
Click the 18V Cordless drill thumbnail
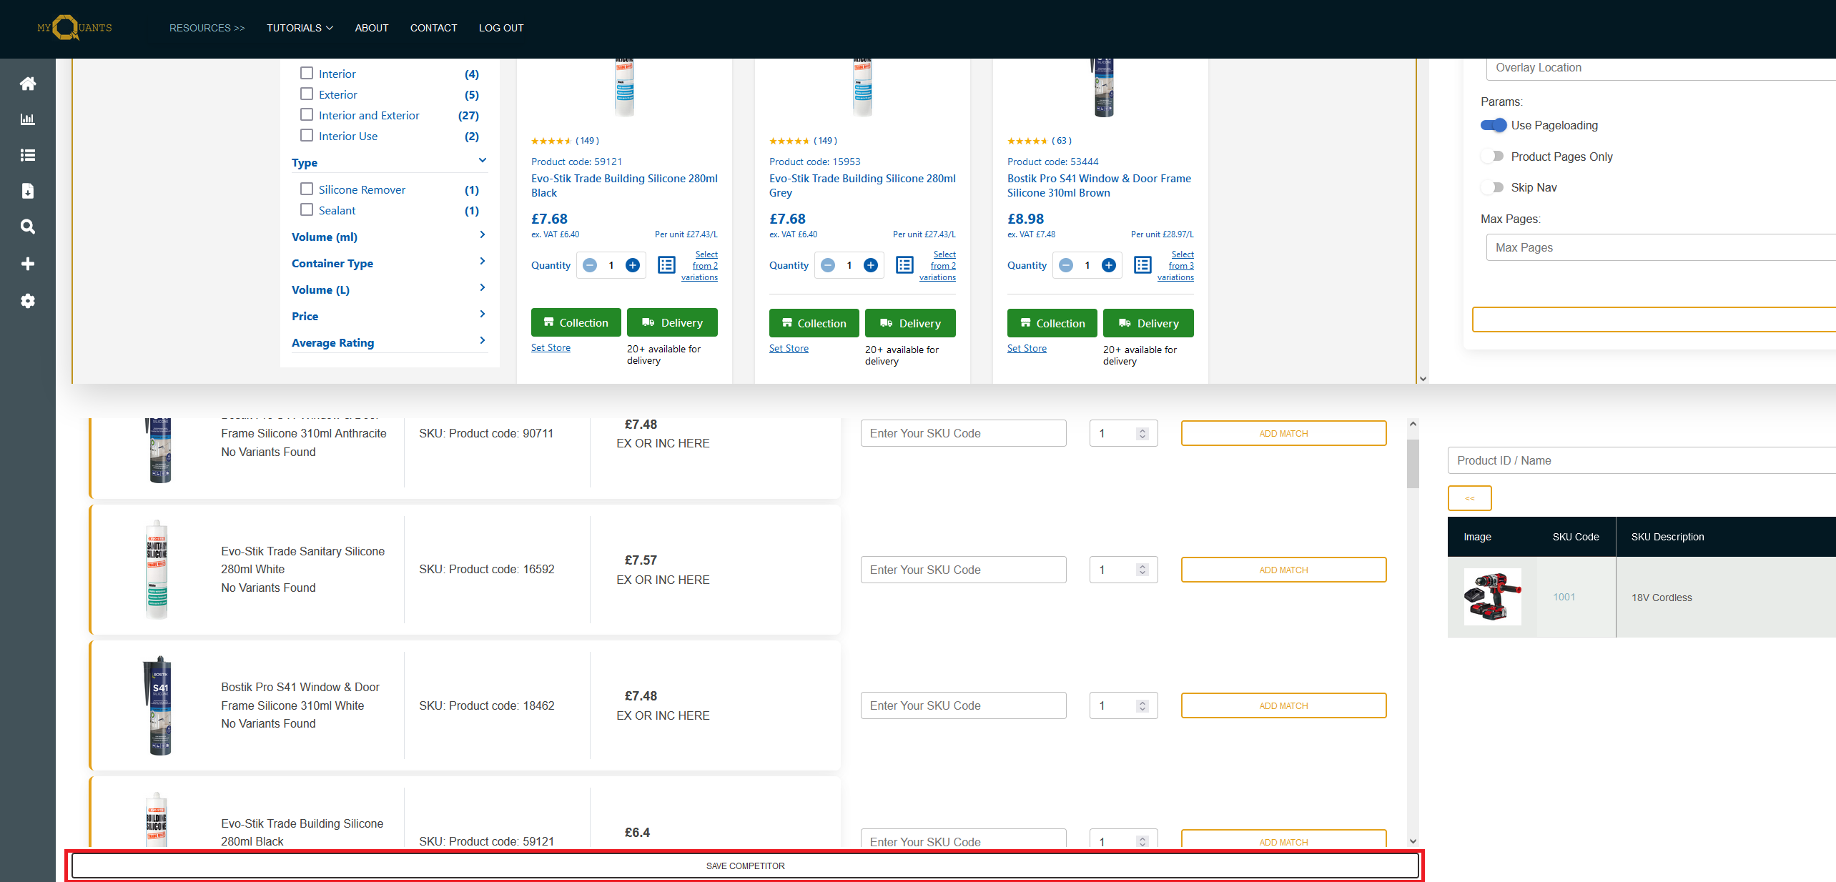point(1492,597)
